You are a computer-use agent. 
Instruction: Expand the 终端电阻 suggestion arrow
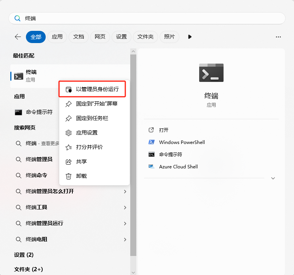tap(125, 240)
